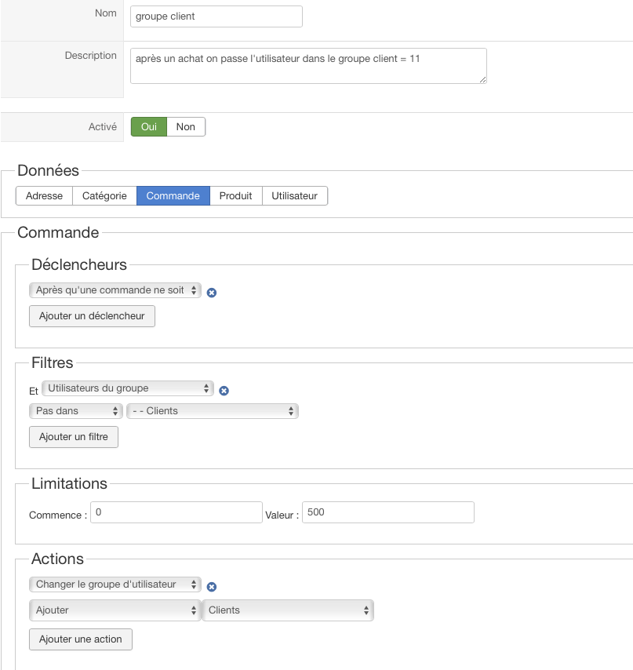Open the 'Changer le groupe d'utilisateur' dropdown

pos(115,584)
